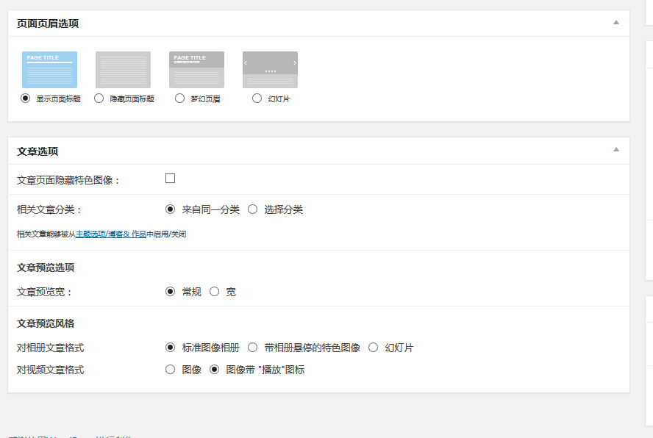Choose 带相册悬停的特色图像 option
The width and height of the screenshot is (653, 438).
point(252,348)
